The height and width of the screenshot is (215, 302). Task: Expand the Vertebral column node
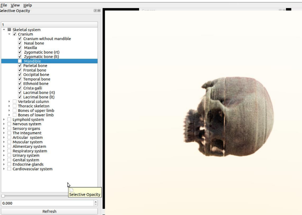pos(9,102)
